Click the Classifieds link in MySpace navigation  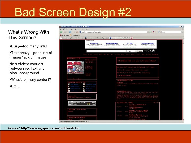[155, 55]
